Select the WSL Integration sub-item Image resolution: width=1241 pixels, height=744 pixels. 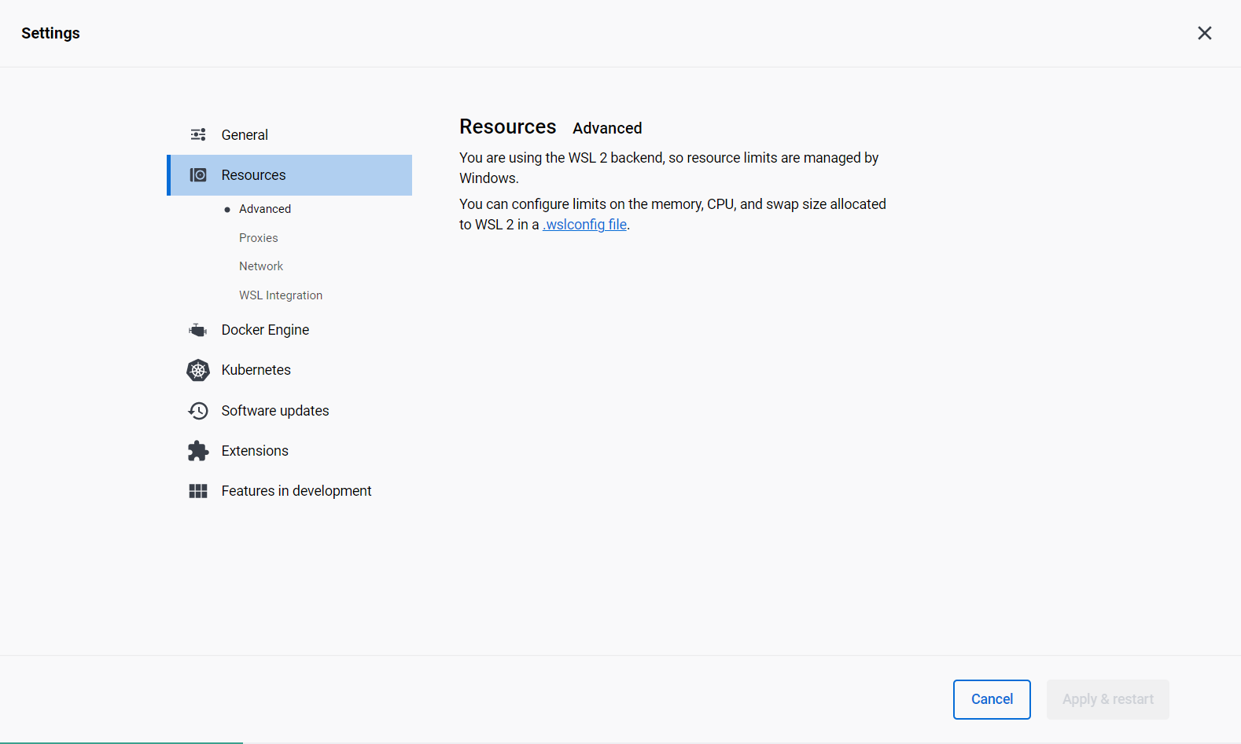281,295
